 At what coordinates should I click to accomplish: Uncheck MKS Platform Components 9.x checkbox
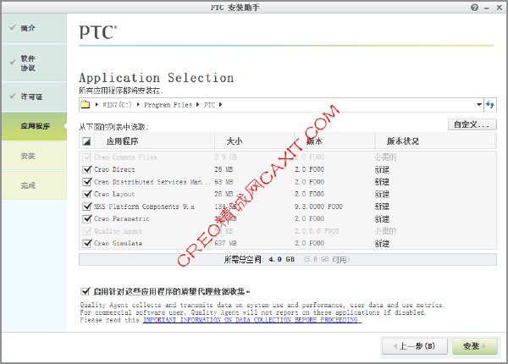tap(87, 207)
